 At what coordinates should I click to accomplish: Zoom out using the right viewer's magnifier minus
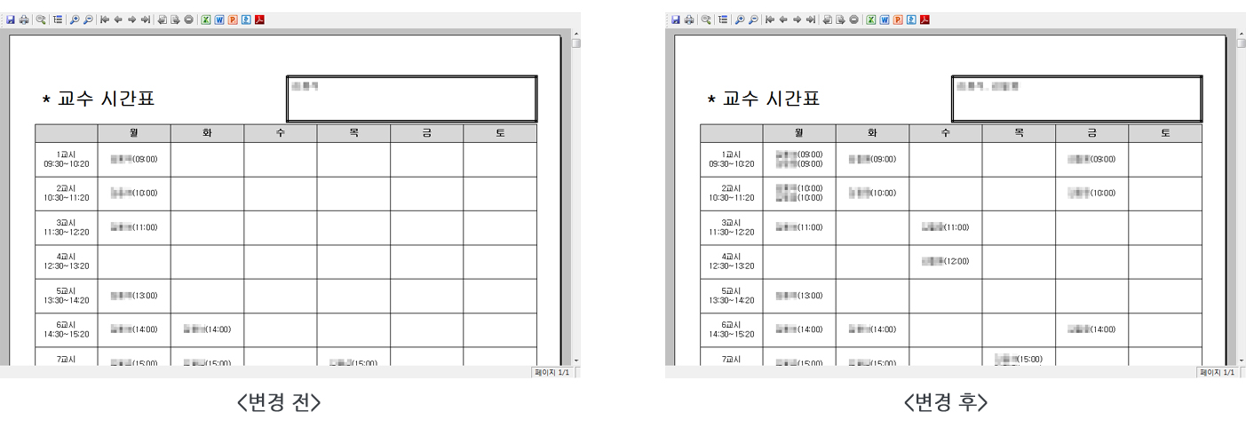(x=753, y=20)
